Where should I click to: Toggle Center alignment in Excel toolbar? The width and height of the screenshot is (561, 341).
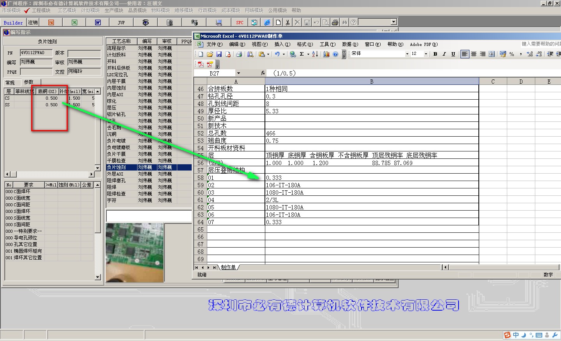coord(474,54)
